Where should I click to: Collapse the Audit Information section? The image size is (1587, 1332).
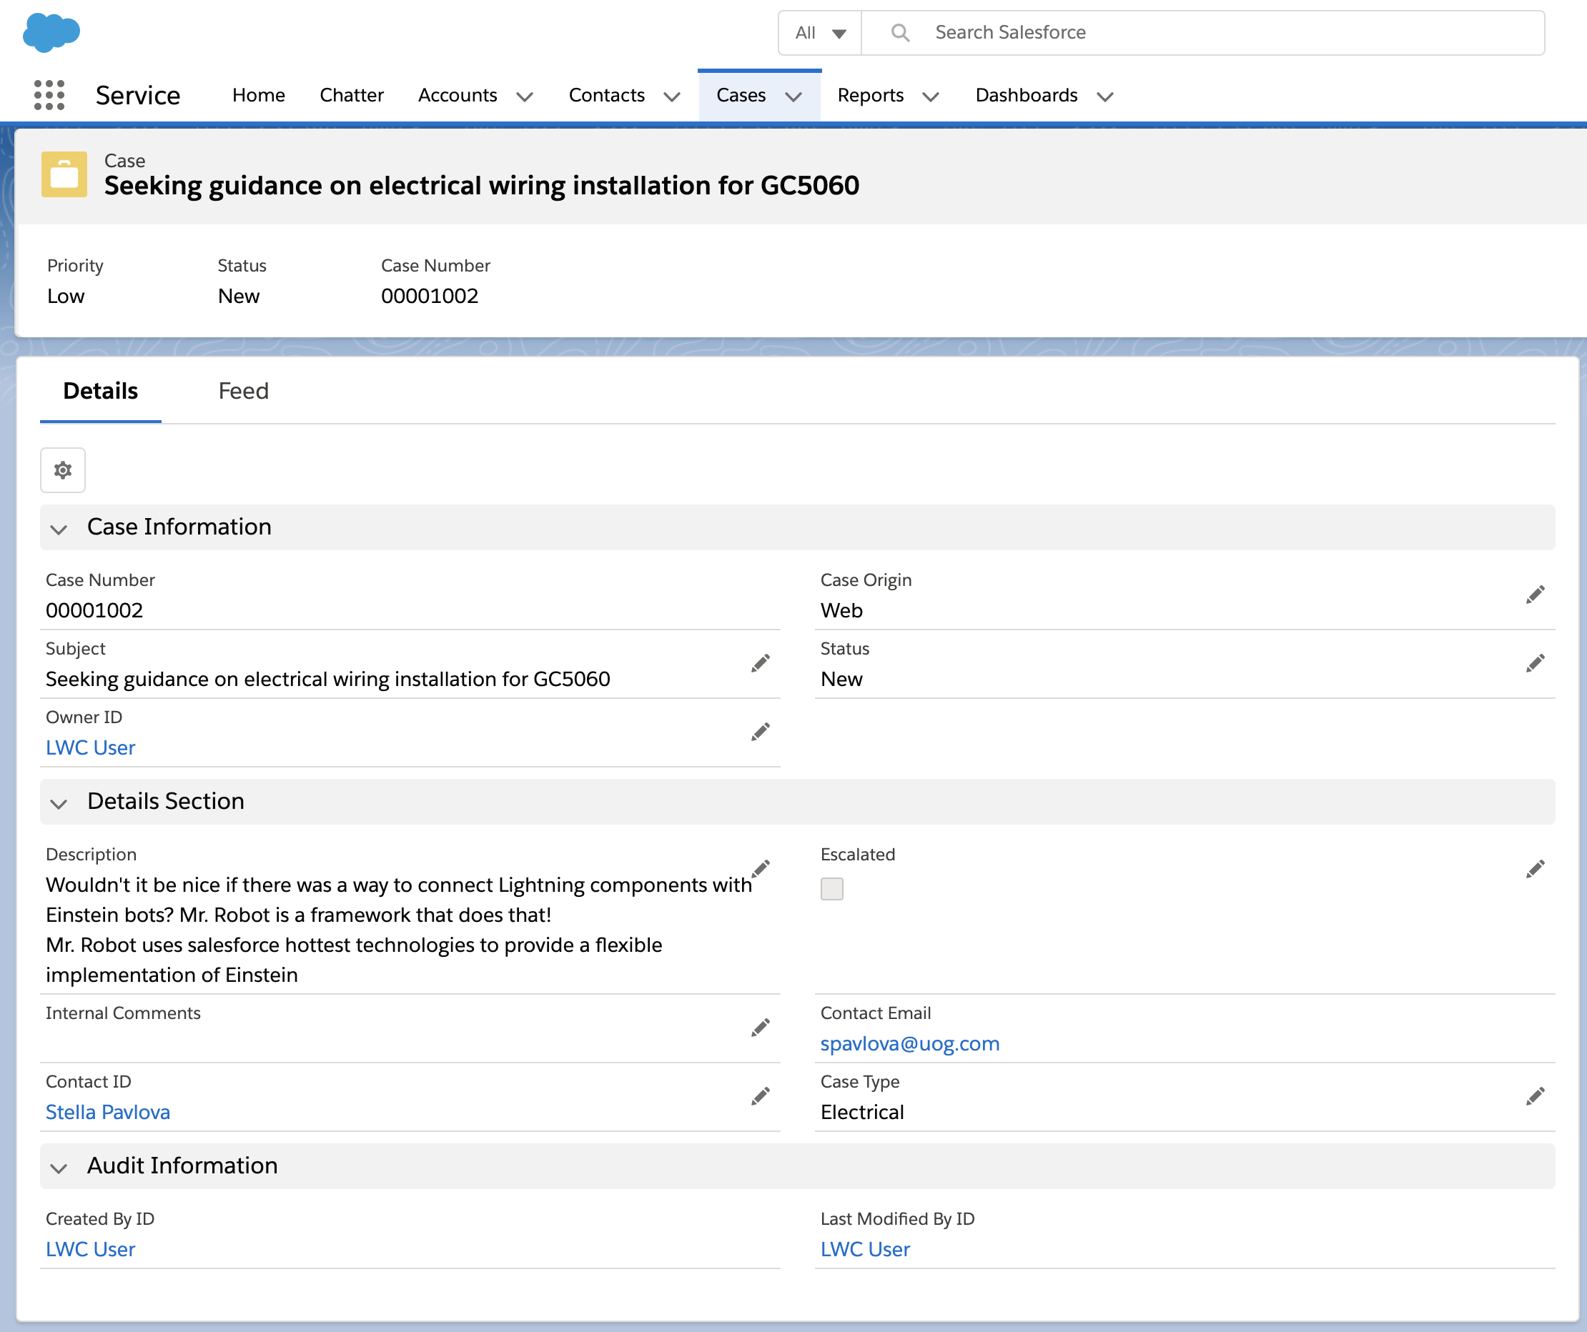(59, 1168)
